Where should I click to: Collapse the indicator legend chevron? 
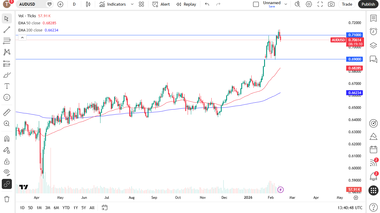23,37
